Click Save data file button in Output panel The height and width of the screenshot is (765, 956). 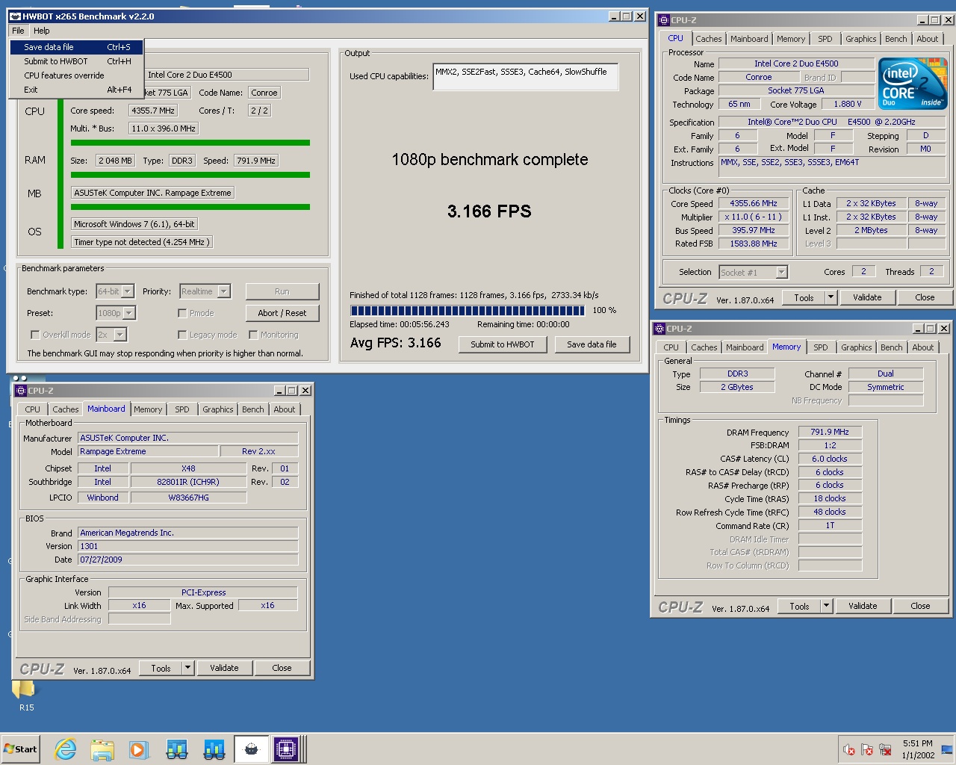coord(592,344)
